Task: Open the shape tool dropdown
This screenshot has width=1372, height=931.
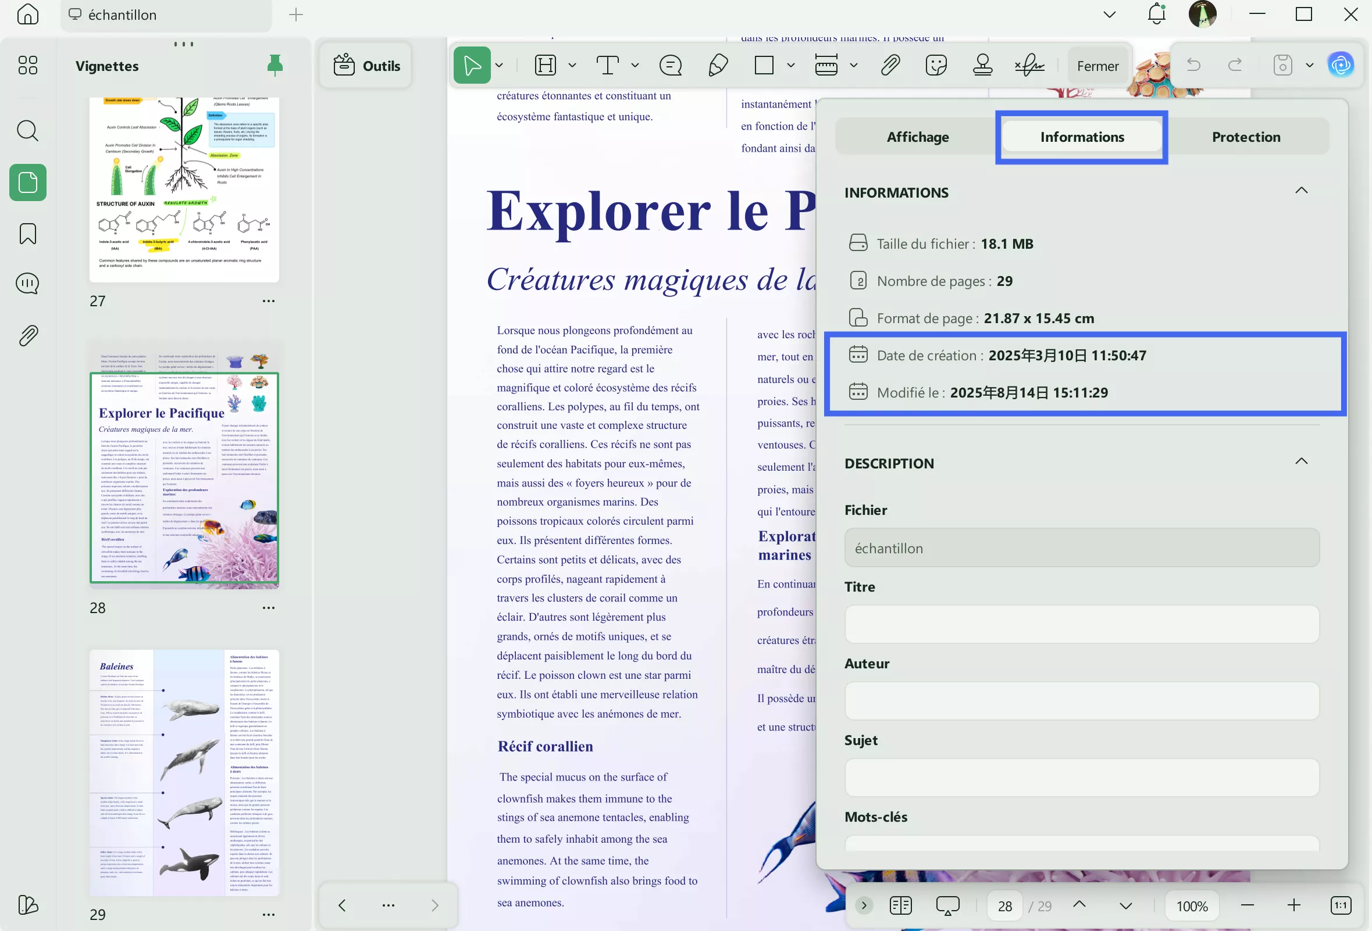Action: (790, 65)
